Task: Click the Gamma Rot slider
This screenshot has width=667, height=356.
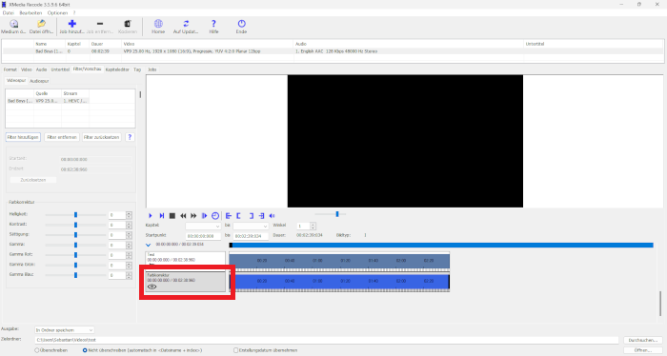Action: tap(75, 255)
